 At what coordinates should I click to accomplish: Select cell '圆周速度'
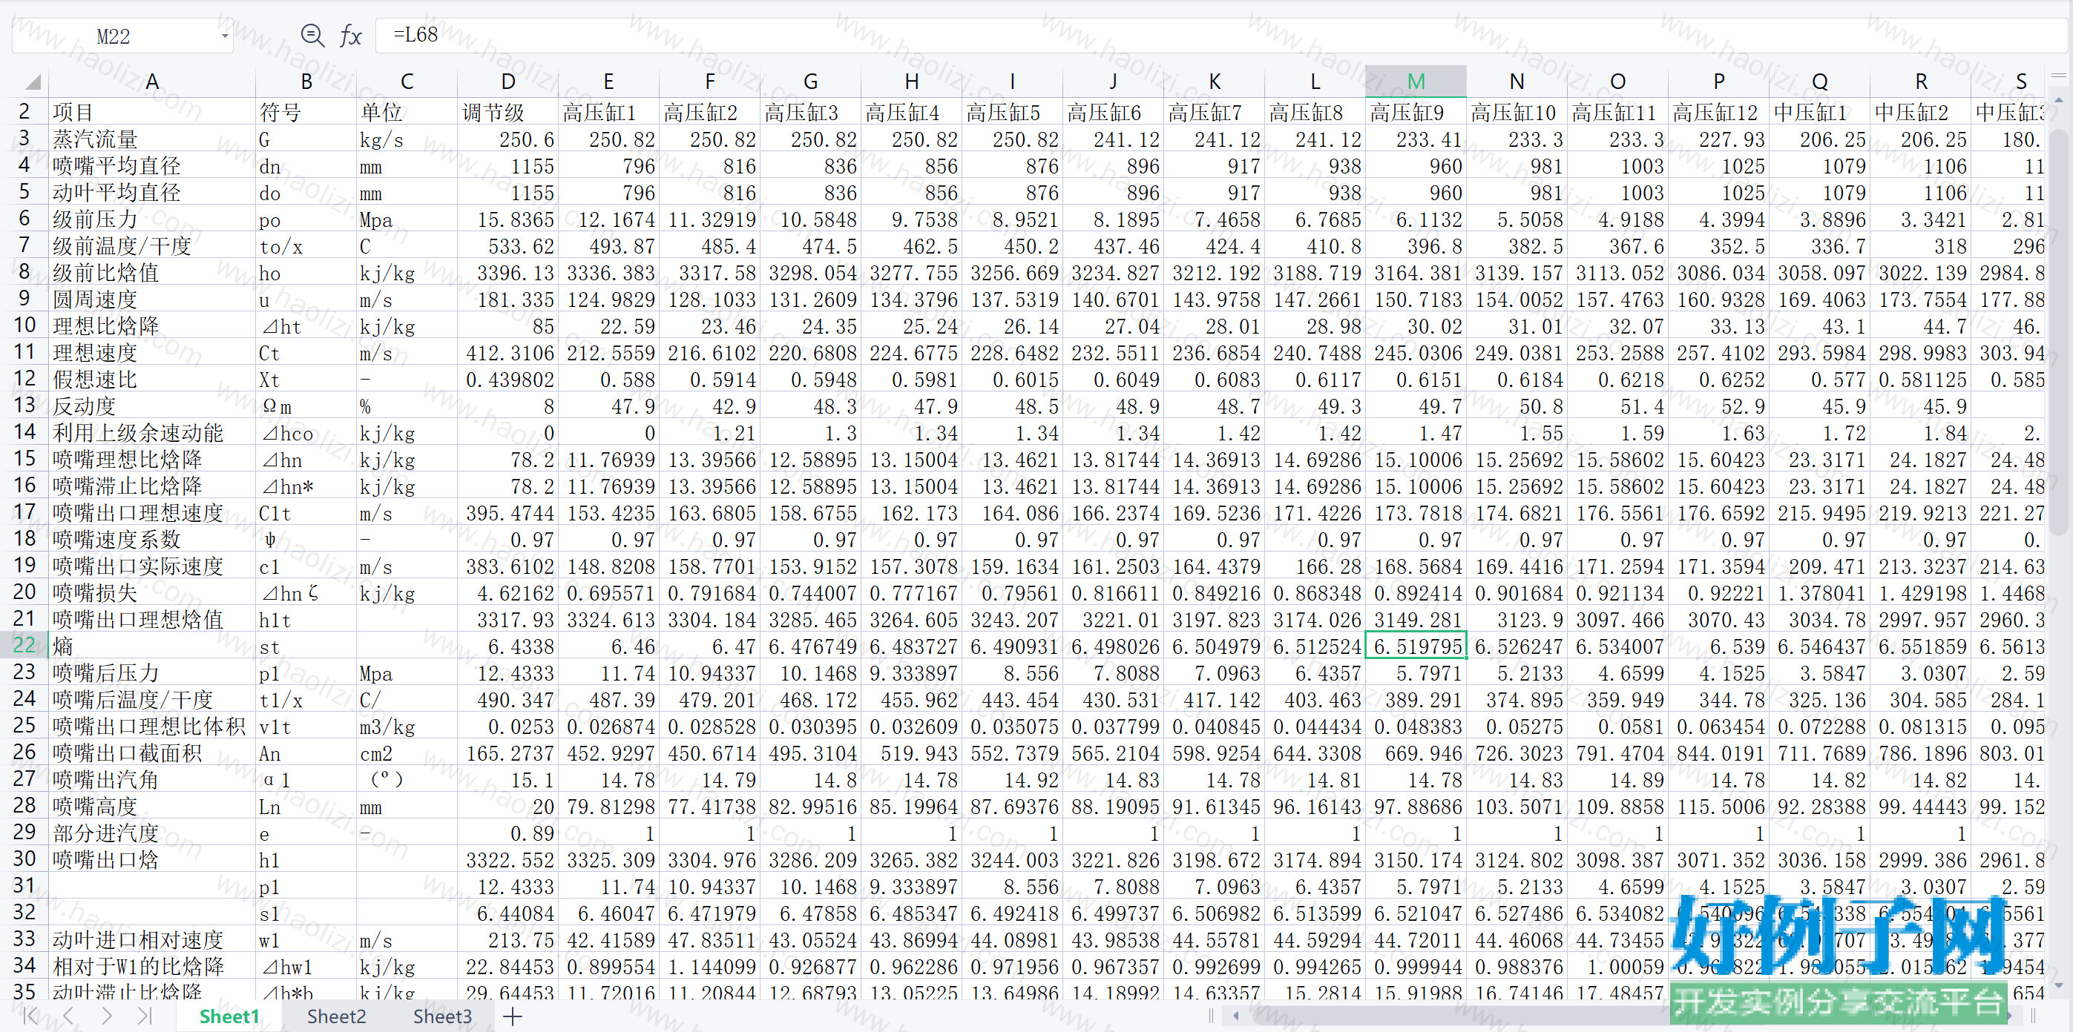pos(151,300)
